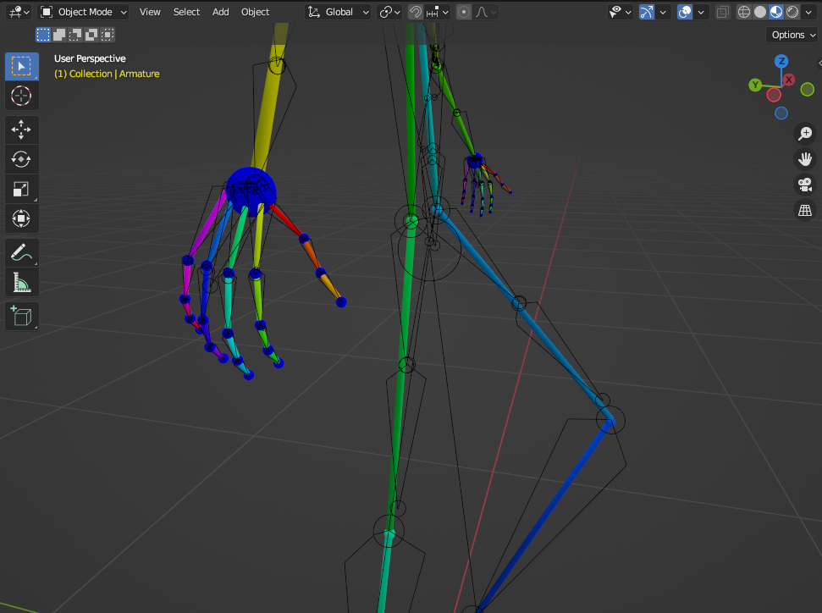Click the Z axis on navigation gizmo

click(x=781, y=60)
